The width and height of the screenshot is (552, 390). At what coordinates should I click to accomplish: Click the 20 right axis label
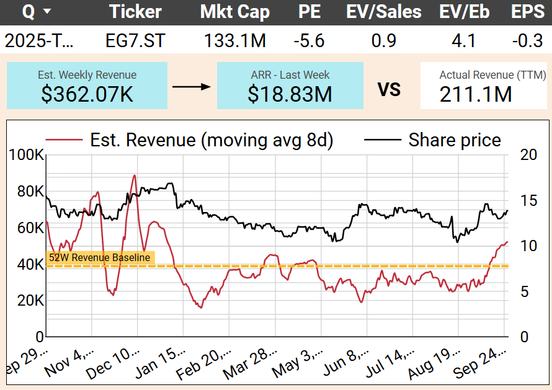529,155
